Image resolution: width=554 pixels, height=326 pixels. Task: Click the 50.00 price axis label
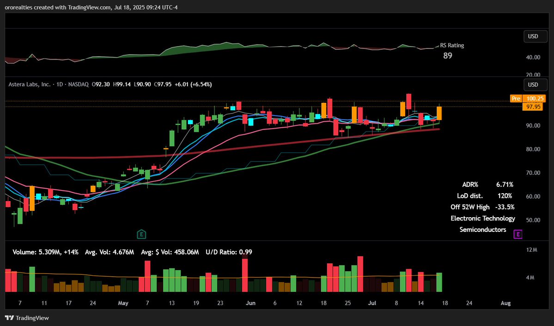click(533, 220)
